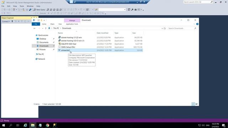Open Connect dropdown in Object Explorer
This screenshot has width=228, height=128.
tap(6, 21)
